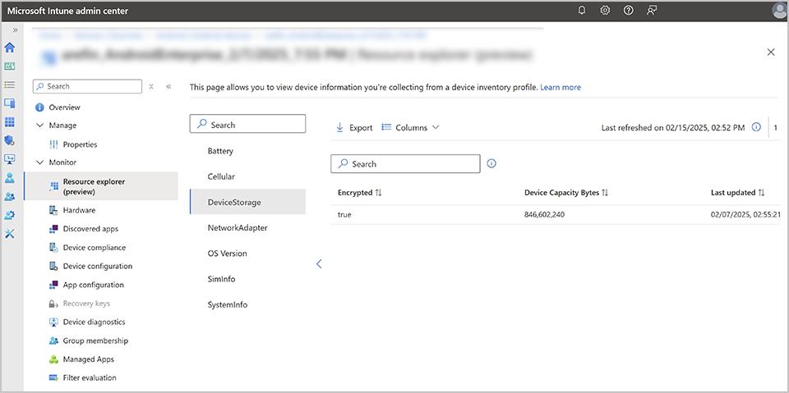Focus the table Search box
The width and height of the screenshot is (789, 393).
[x=405, y=164]
